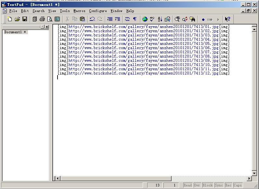Click the vertical scrollbar down arrow

click(x=254, y=173)
